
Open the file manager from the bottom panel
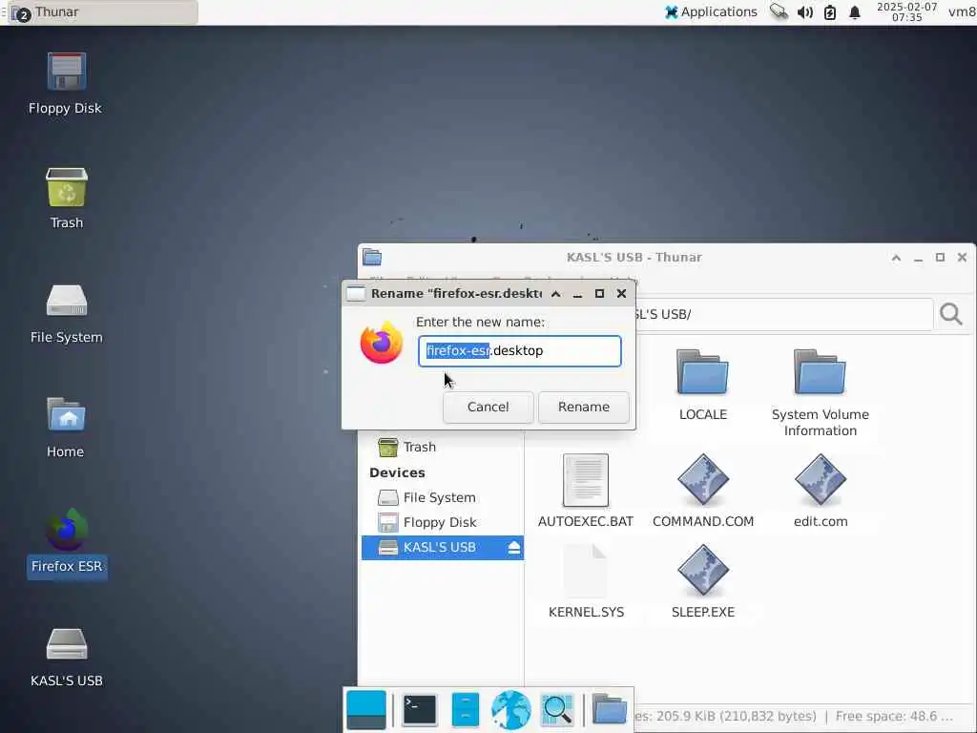[x=466, y=710]
